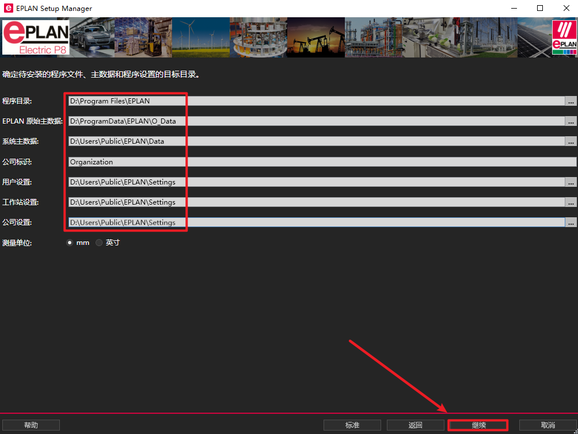Select the mm measurement unit
This screenshot has height=434, width=578.
[70, 243]
